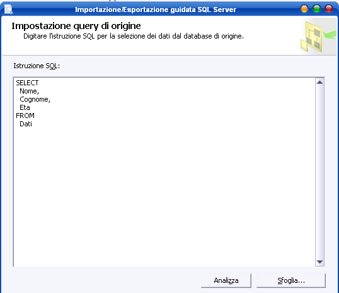Place cursor on the Dati line
The width and height of the screenshot is (339, 293).
(26, 124)
